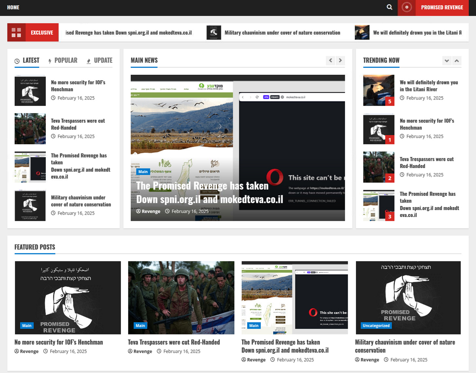Click Featured image of soldiers for Teva Trespassers
Screen dimensions: 476x373
(181, 298)
